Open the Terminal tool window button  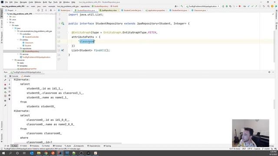coord(57,146)
